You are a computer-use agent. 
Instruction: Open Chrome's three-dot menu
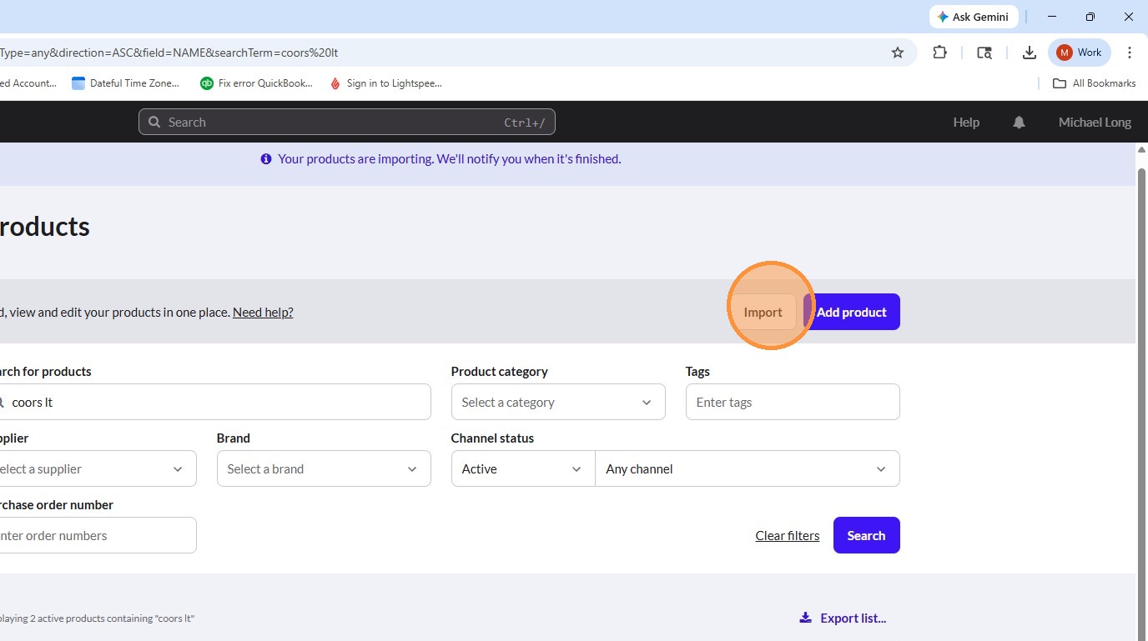click(1130, 53)
